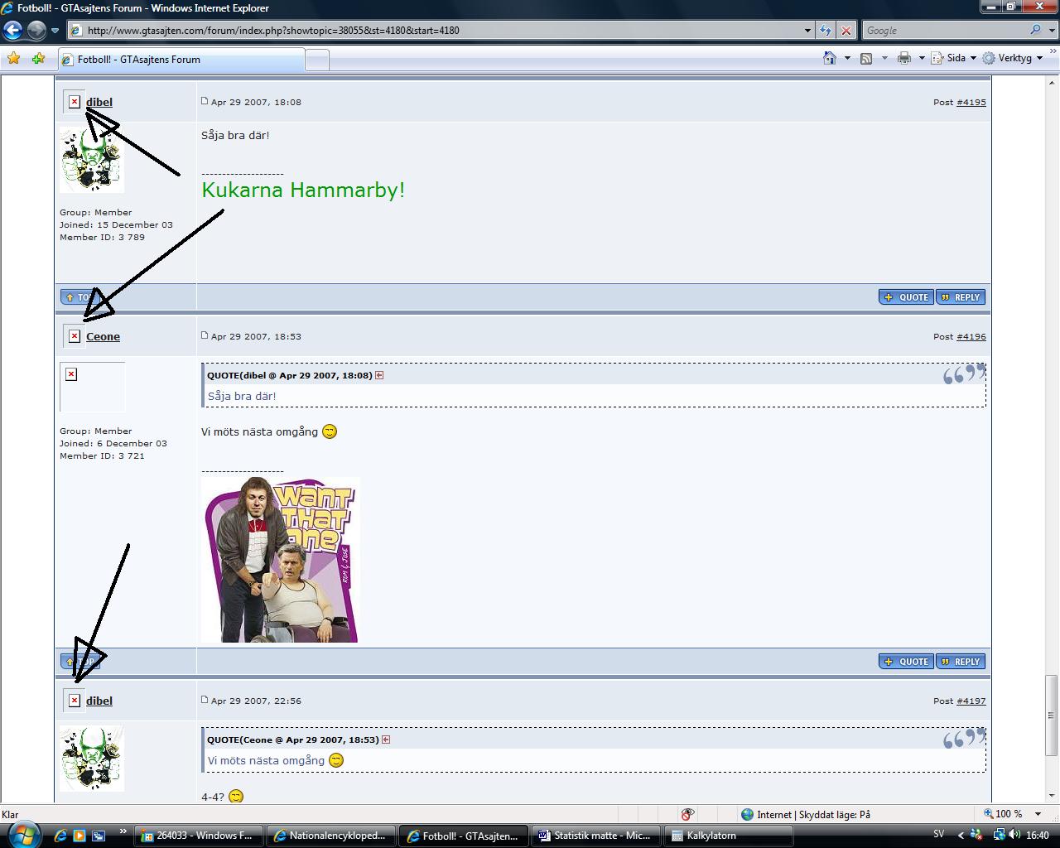Click dibel's avatar in post #4195
1060x848 pixels.
(92, 160)
